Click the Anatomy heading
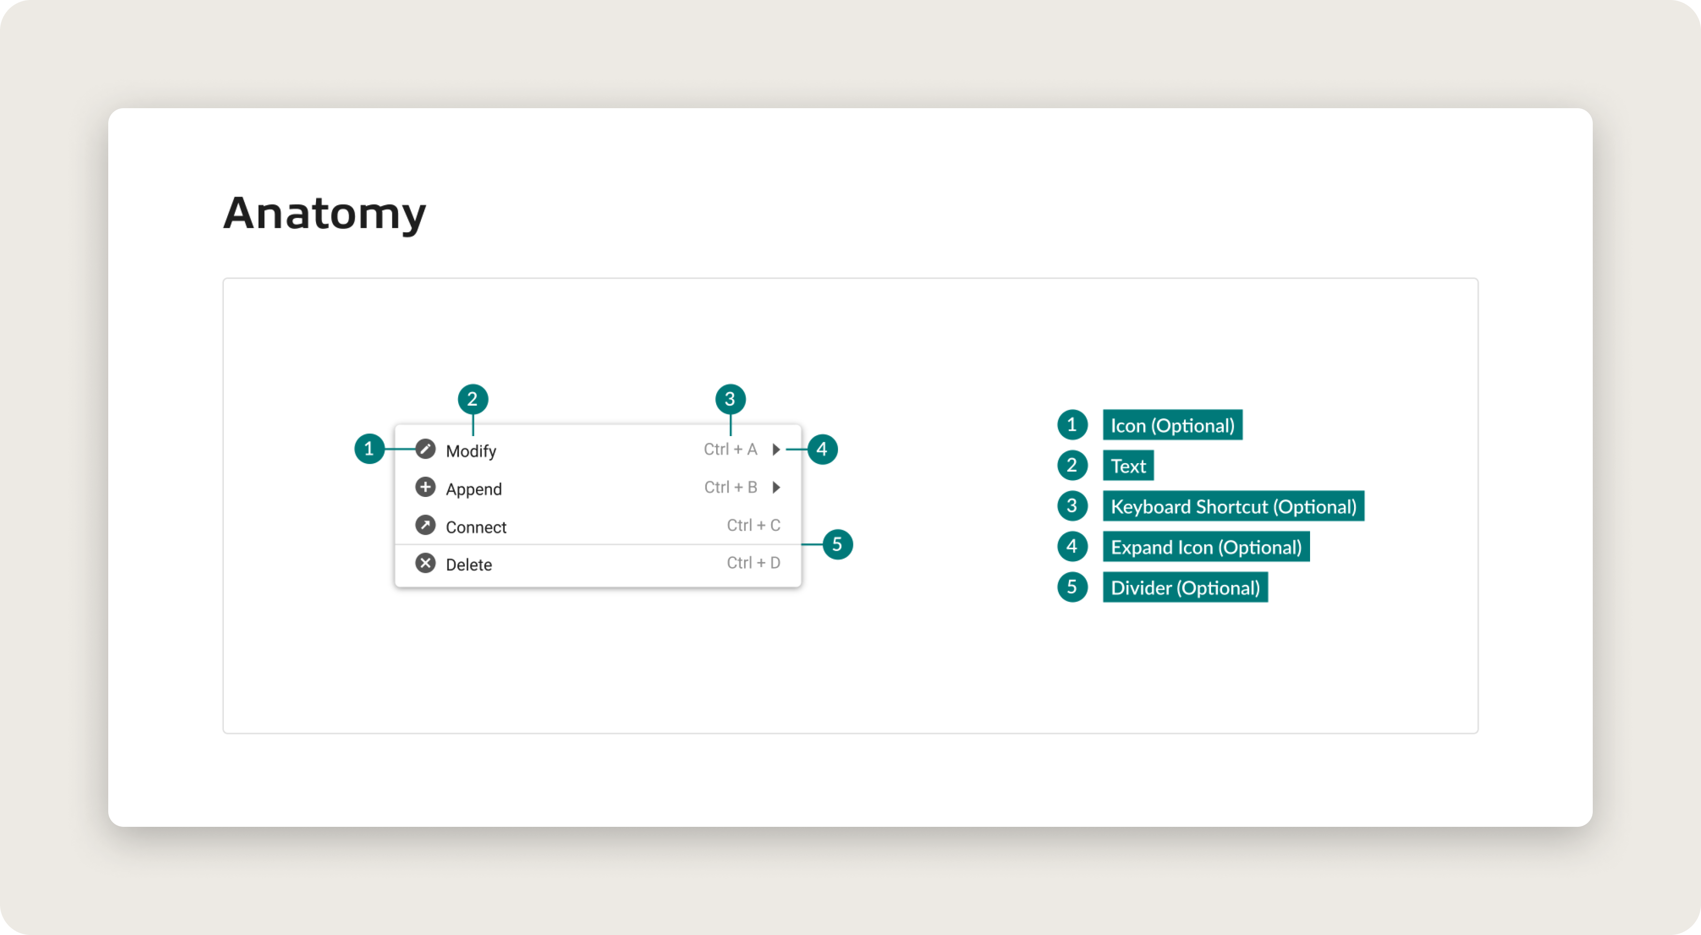Screen dimensions: 1701x935 coord(325,213)
